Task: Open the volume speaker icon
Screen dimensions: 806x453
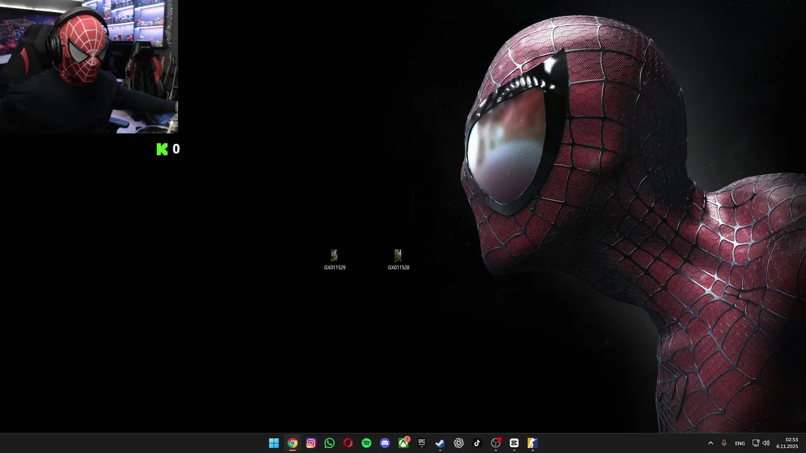Action: (766, 443)
